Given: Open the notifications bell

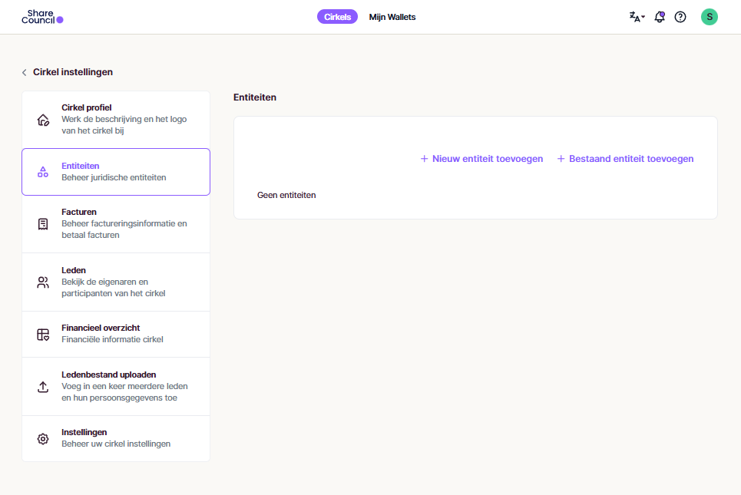Looking at the screenshot, I should pyautogui.click(x=660, y=17).
